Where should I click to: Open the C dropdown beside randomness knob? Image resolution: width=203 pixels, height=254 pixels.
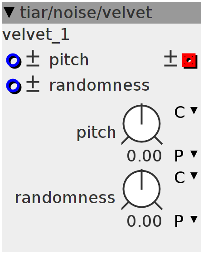186,177
